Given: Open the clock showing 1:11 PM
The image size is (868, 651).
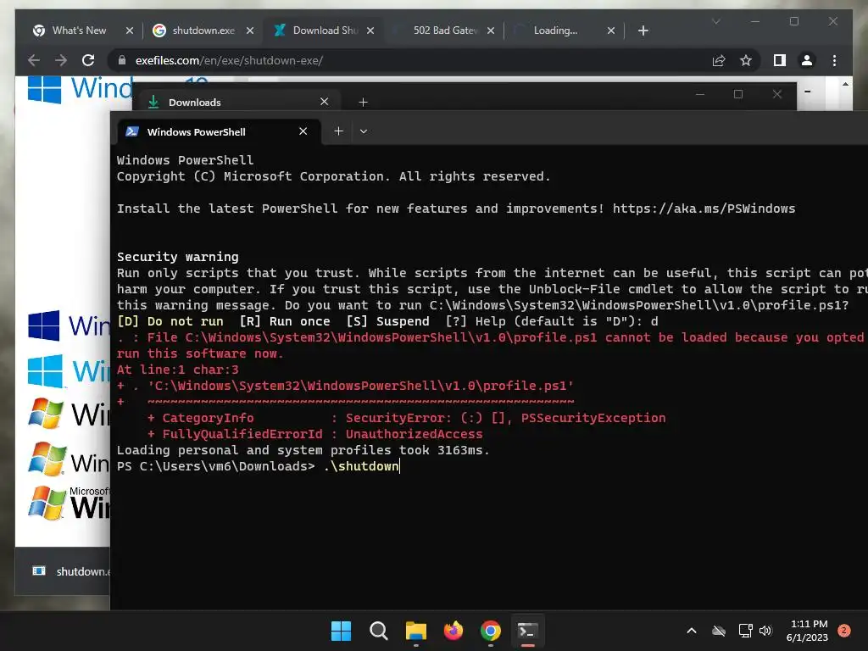Looking at the screenshot, I should pos(807,631).
